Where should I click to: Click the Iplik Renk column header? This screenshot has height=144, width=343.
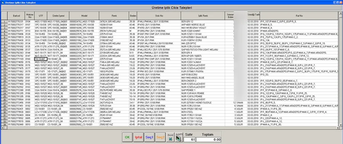point(203,16)
